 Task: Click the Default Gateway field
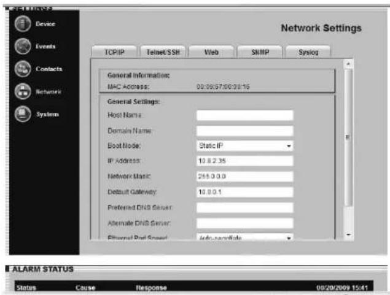pos(245,192)
